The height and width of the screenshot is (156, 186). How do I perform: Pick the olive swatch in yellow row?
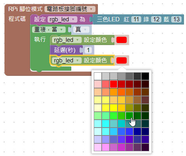coord(129,108)
